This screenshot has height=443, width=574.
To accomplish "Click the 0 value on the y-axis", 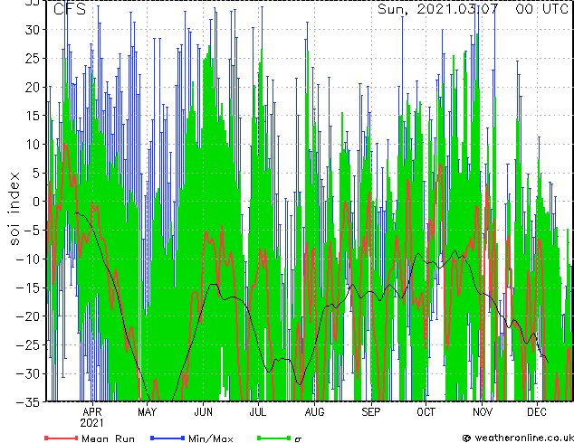I will pyautogui.click(x=37, y=202).
